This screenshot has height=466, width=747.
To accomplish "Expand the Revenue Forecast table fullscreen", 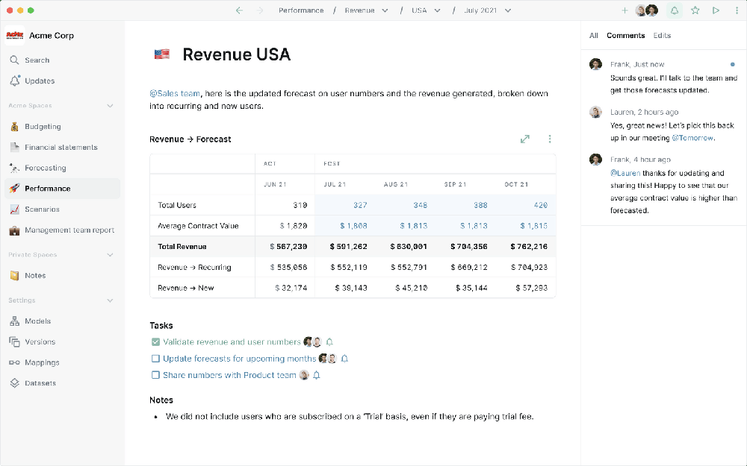I will point(525,139).
